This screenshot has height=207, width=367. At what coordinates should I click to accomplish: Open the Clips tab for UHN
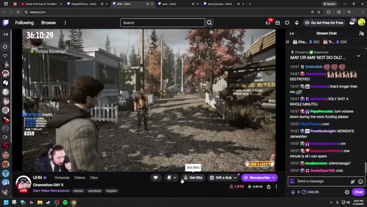tap(94, 178)
